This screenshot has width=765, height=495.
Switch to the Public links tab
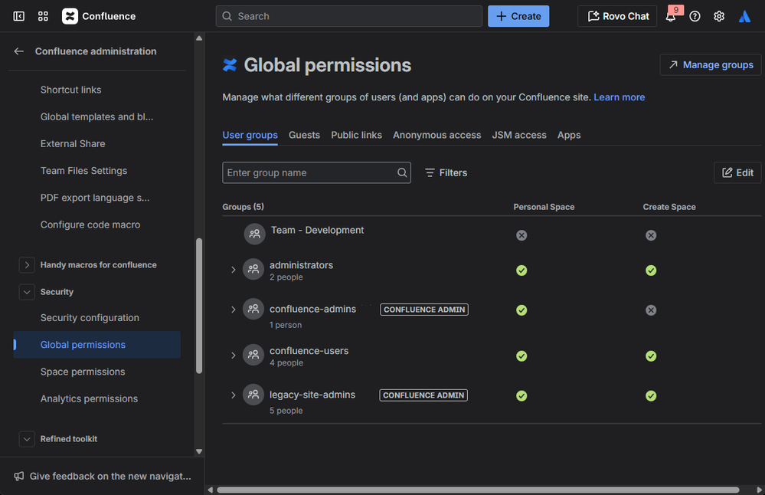pyautogui.click(x=357, y=135)
